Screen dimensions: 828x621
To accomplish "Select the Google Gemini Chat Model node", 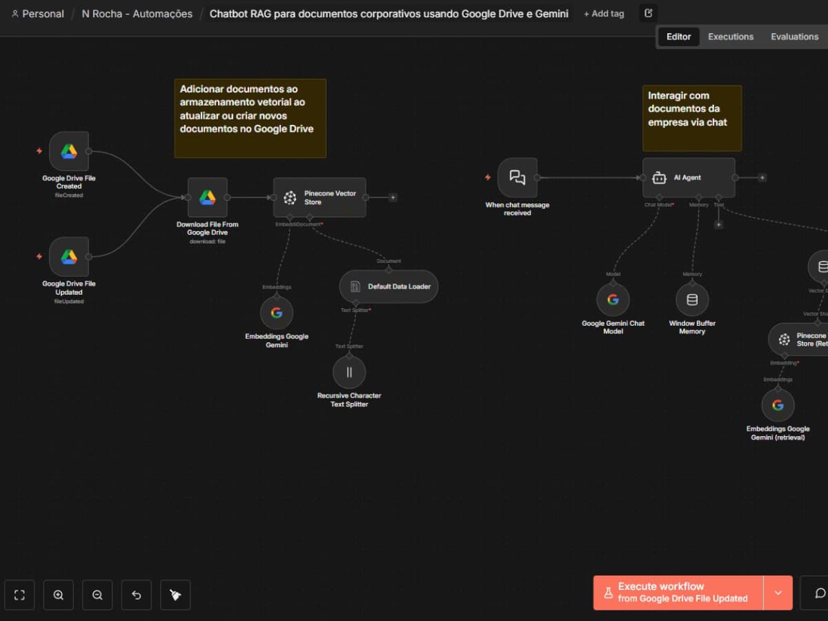I will click(x=613, y=299).
